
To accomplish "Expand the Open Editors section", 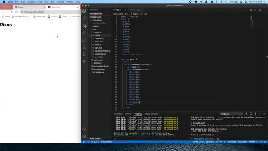I will click(x=96, y=14).
